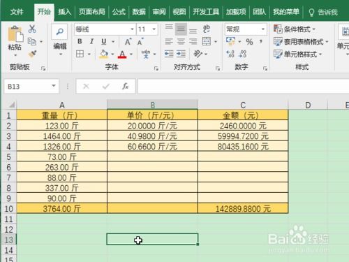Viewport: 349px width, 262px height.
Task: Toggle Underline formatting
Action: click(x=104, y=41)
